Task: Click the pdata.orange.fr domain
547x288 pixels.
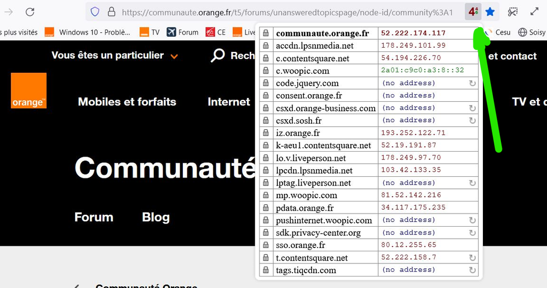Action: [x=304, y=208]
